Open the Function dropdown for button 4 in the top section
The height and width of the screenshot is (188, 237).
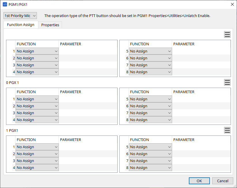click(37, 72)
